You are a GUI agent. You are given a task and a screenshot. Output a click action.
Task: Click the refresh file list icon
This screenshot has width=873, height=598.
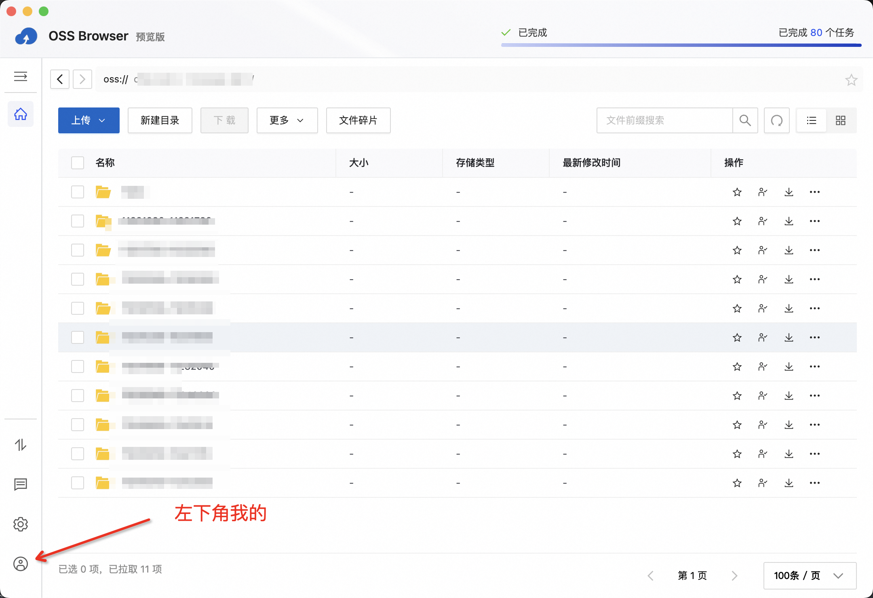tap(776, 120)
